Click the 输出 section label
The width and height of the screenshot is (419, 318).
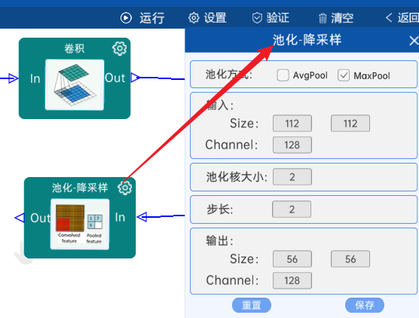pos(219,241)
